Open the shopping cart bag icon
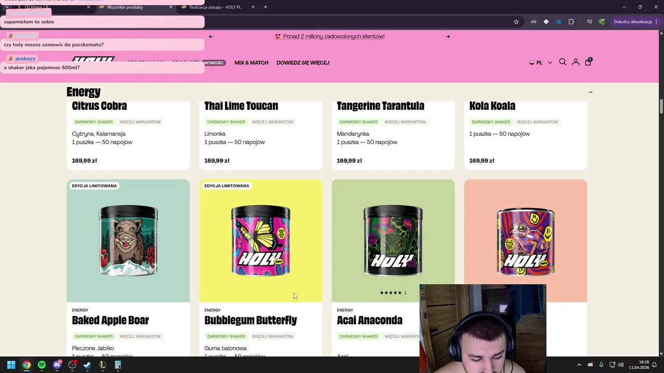 click(x=588, y=62)
